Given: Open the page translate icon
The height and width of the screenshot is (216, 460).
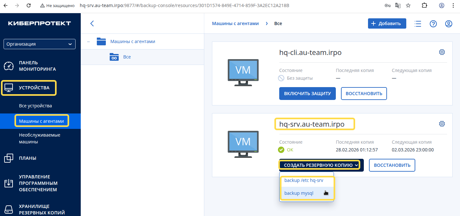Looking at the screenshot, I should 398,5.
